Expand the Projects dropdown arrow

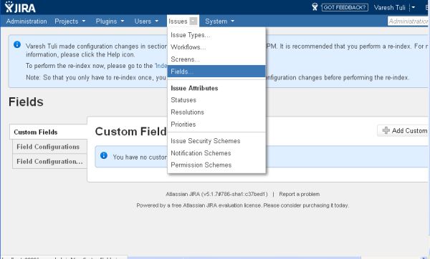coord(84,21)
